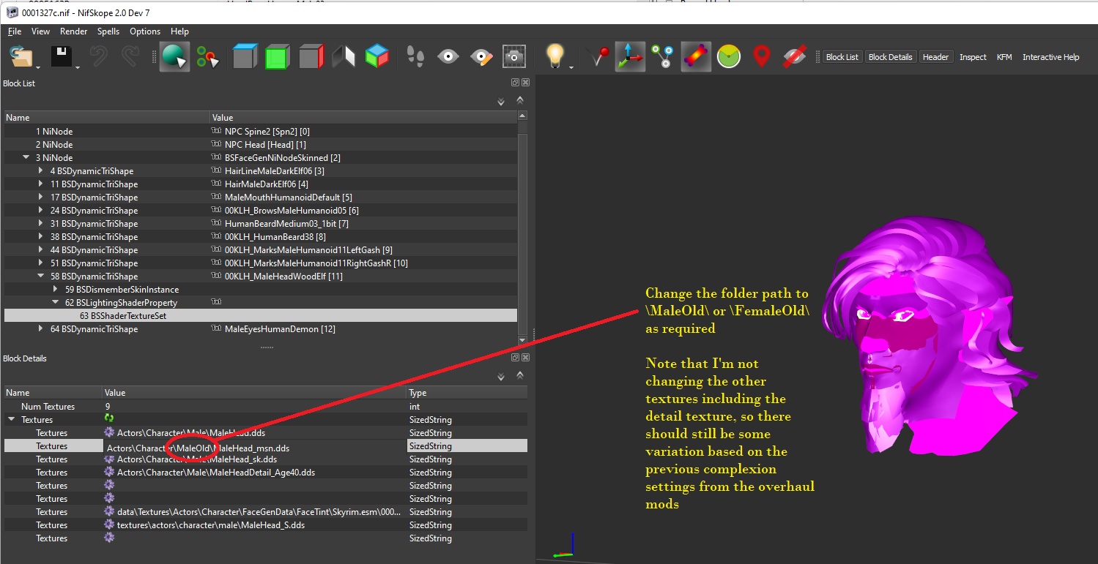Collapse the Textures array in Block Details

(x=11, y=419)
